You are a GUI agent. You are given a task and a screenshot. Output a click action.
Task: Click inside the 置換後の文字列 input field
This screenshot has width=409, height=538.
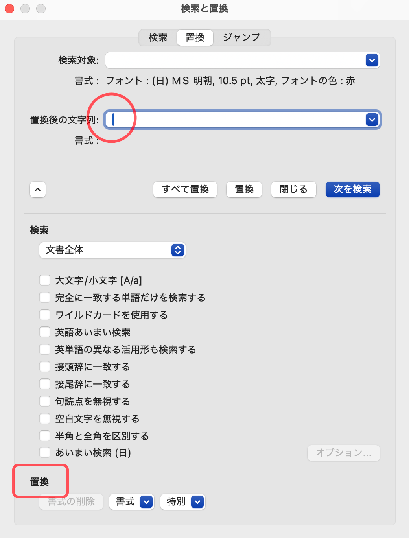[x=236, y=119]
